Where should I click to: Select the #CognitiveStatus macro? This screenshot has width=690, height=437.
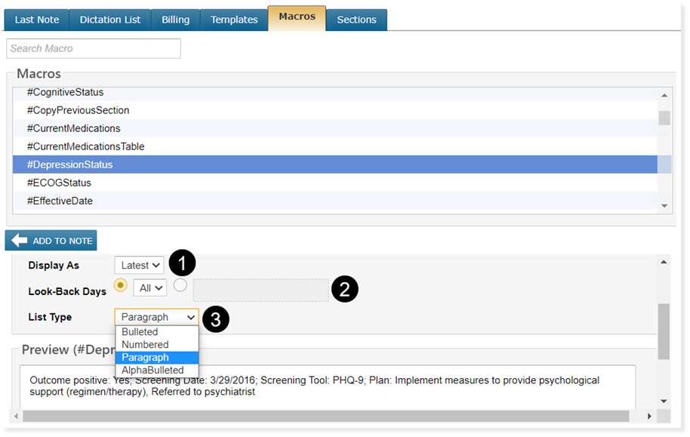click(66, 92)
